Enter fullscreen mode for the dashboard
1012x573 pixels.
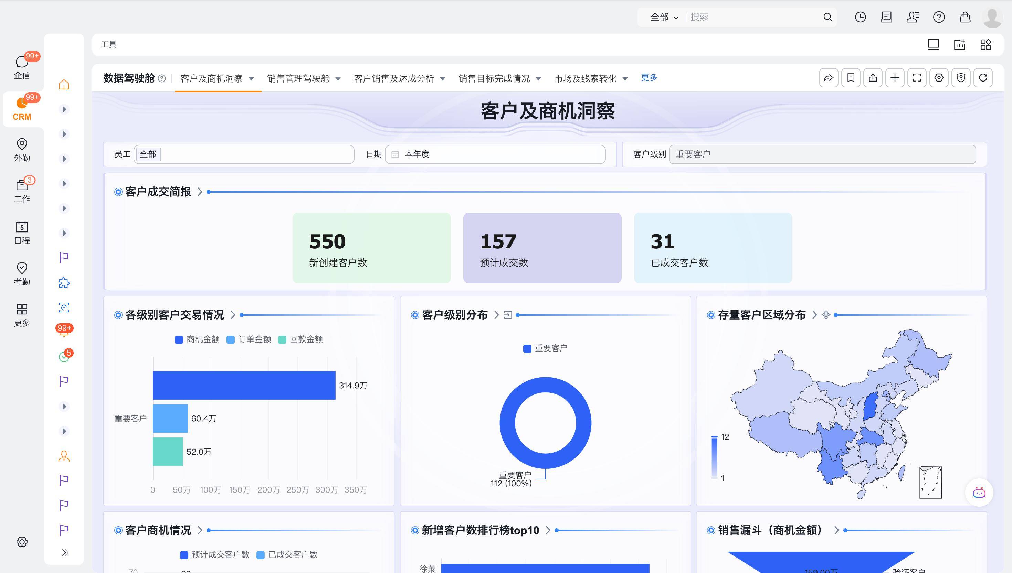(x=917, y=77)
